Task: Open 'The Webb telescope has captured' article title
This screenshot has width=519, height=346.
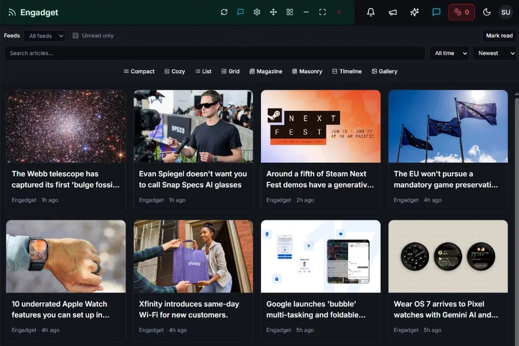Action: click(65, 179)
